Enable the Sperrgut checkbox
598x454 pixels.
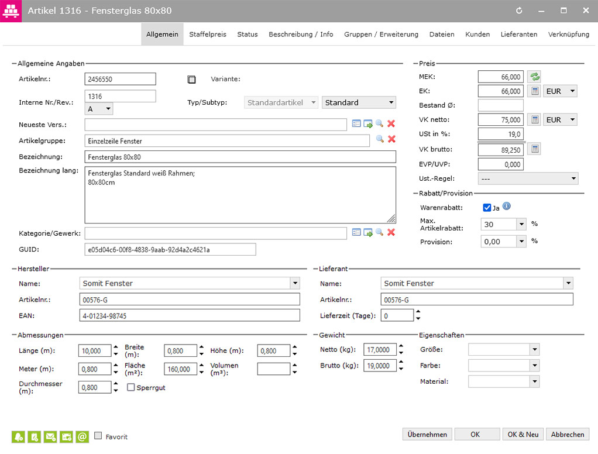131,387
